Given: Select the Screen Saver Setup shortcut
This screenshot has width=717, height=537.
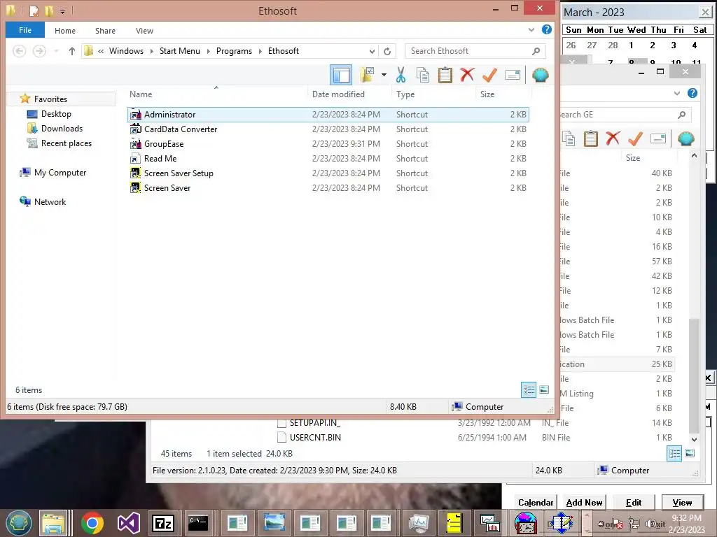Looking at the screenshot, I should click(328, 173).
